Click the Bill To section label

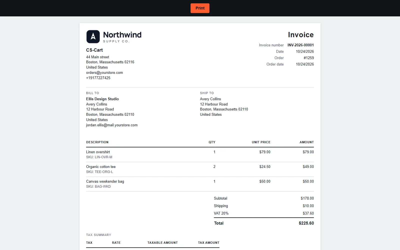point(92,93)
